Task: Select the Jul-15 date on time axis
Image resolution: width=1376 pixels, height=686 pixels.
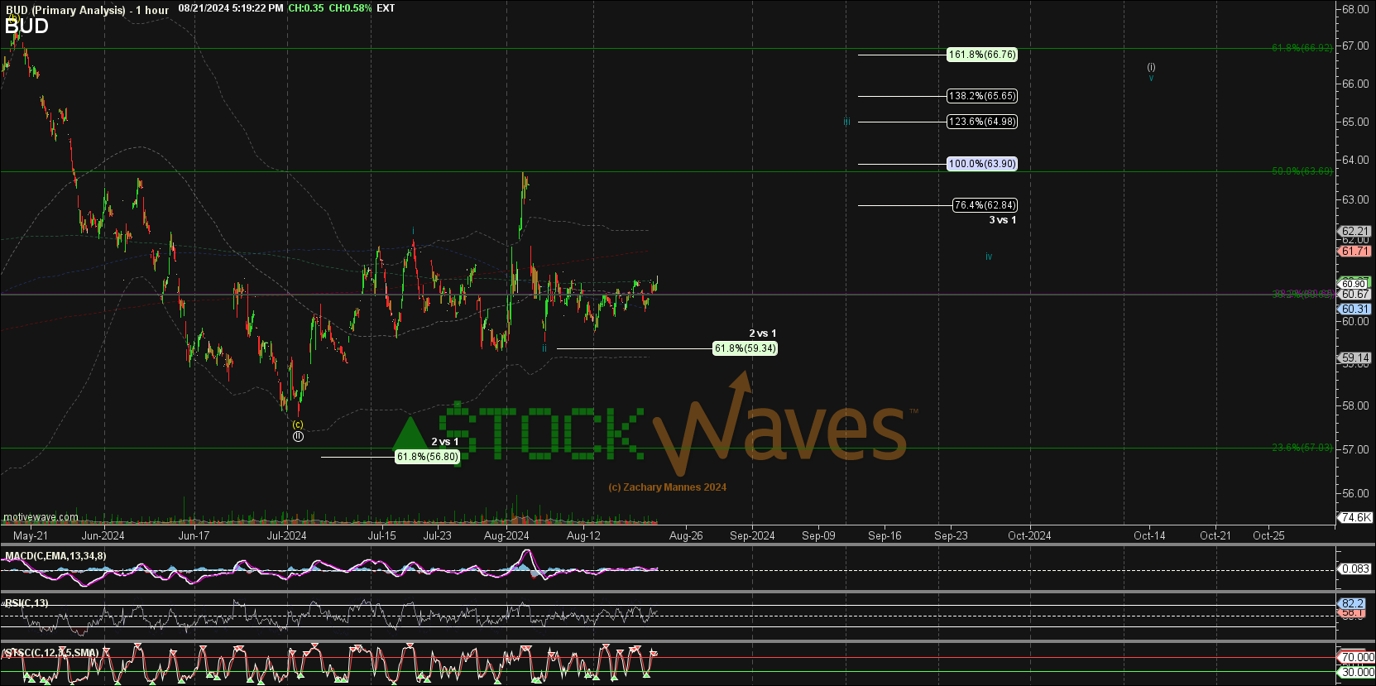Action: tap(381, 536)
